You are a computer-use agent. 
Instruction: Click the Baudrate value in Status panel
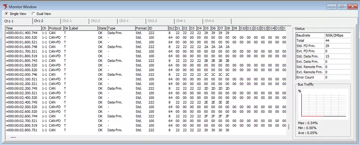(x=337, y=36)
